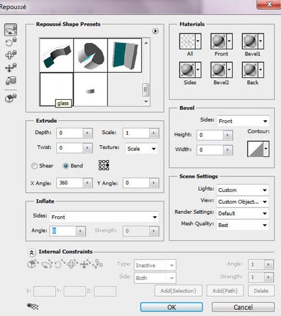The image size is (281, 316).
Task: Choose the teal folded panel shape preset
Action: tap(124, 55)
